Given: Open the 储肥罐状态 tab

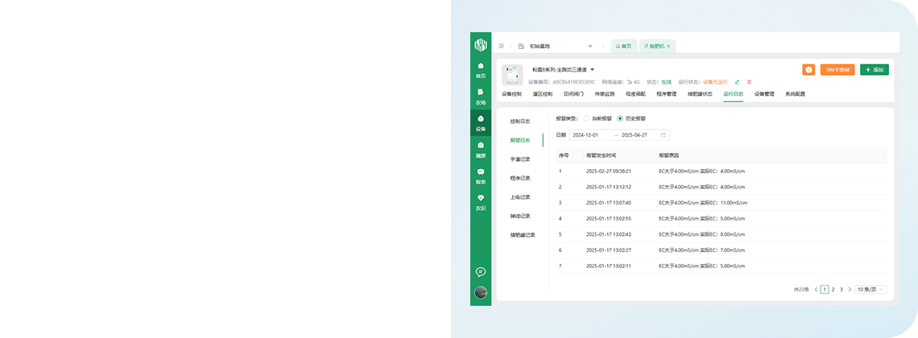Looking at the screenshot, I should point(700,93).
